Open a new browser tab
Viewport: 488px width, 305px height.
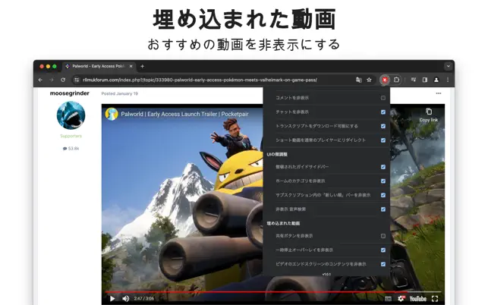[142, 66]
